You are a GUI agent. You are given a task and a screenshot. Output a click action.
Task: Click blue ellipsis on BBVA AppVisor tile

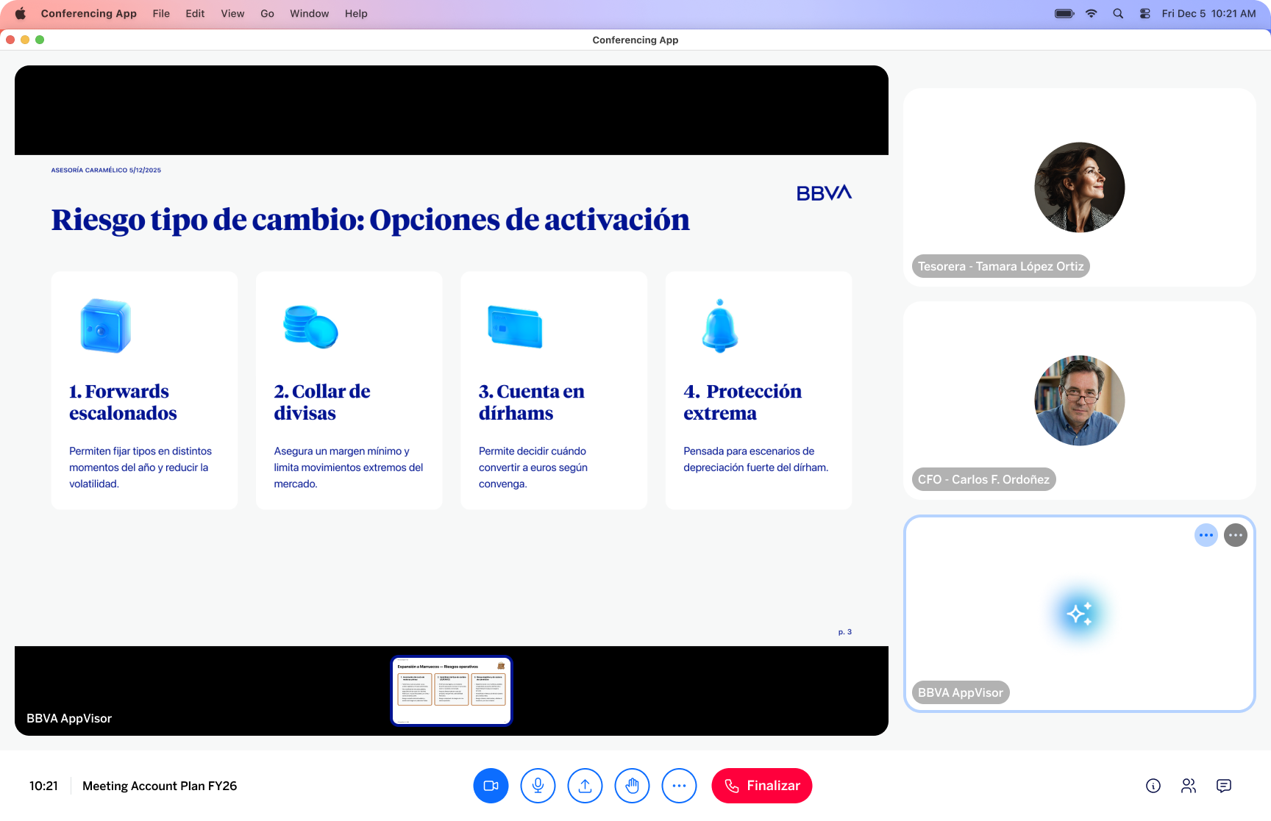point(1206,535)
